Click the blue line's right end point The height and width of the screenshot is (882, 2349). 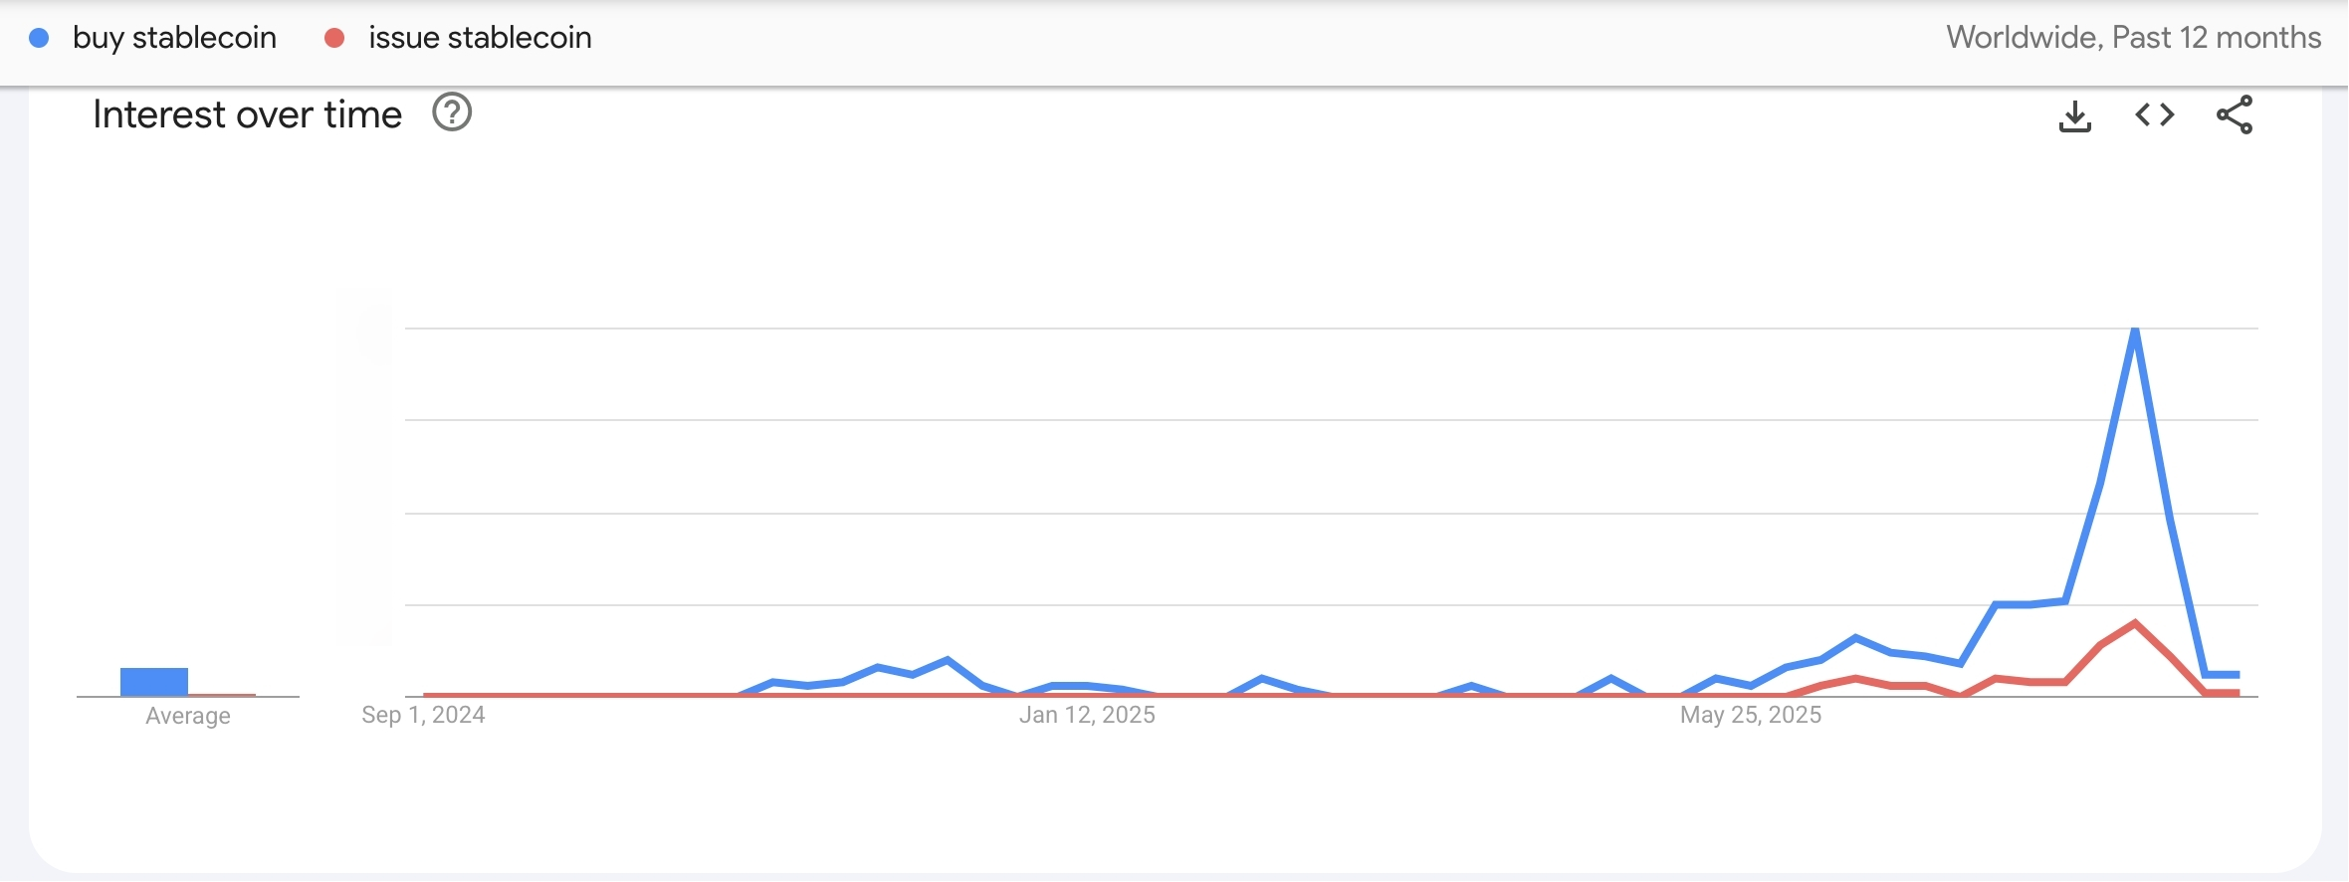[x=2239, y=675]
